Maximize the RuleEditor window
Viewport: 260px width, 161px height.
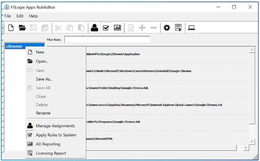click(x=234, y=7)
